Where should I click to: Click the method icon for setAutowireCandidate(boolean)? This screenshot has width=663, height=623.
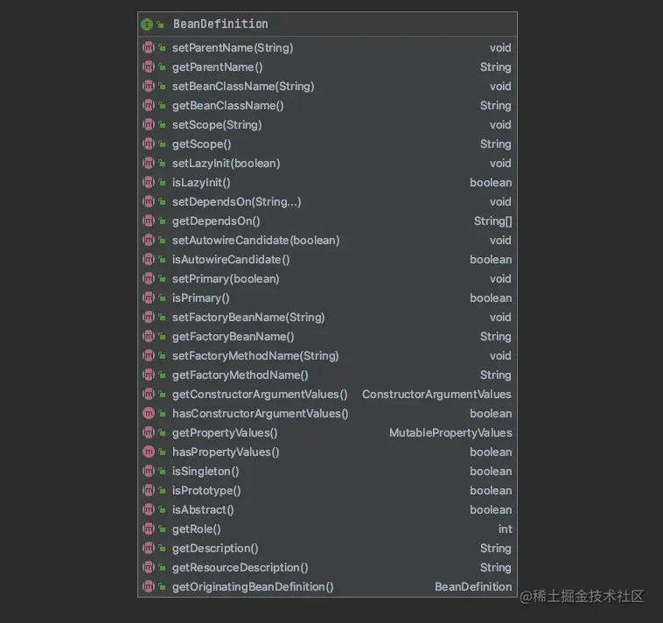click(149, 241)
